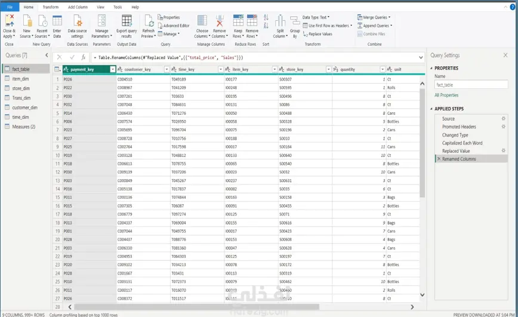Click the vertical scrollbar down arrow
Screen dimensions: 518x317
click(422, 294)
